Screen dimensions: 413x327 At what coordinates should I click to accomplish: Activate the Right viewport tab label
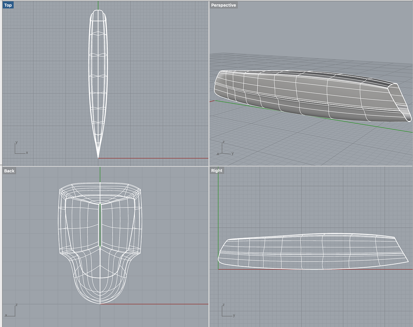(216, 170)
